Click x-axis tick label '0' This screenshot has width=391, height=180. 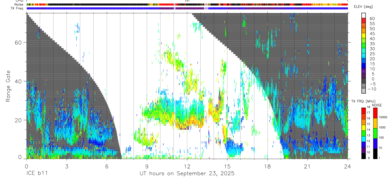(x=26, y=167)
